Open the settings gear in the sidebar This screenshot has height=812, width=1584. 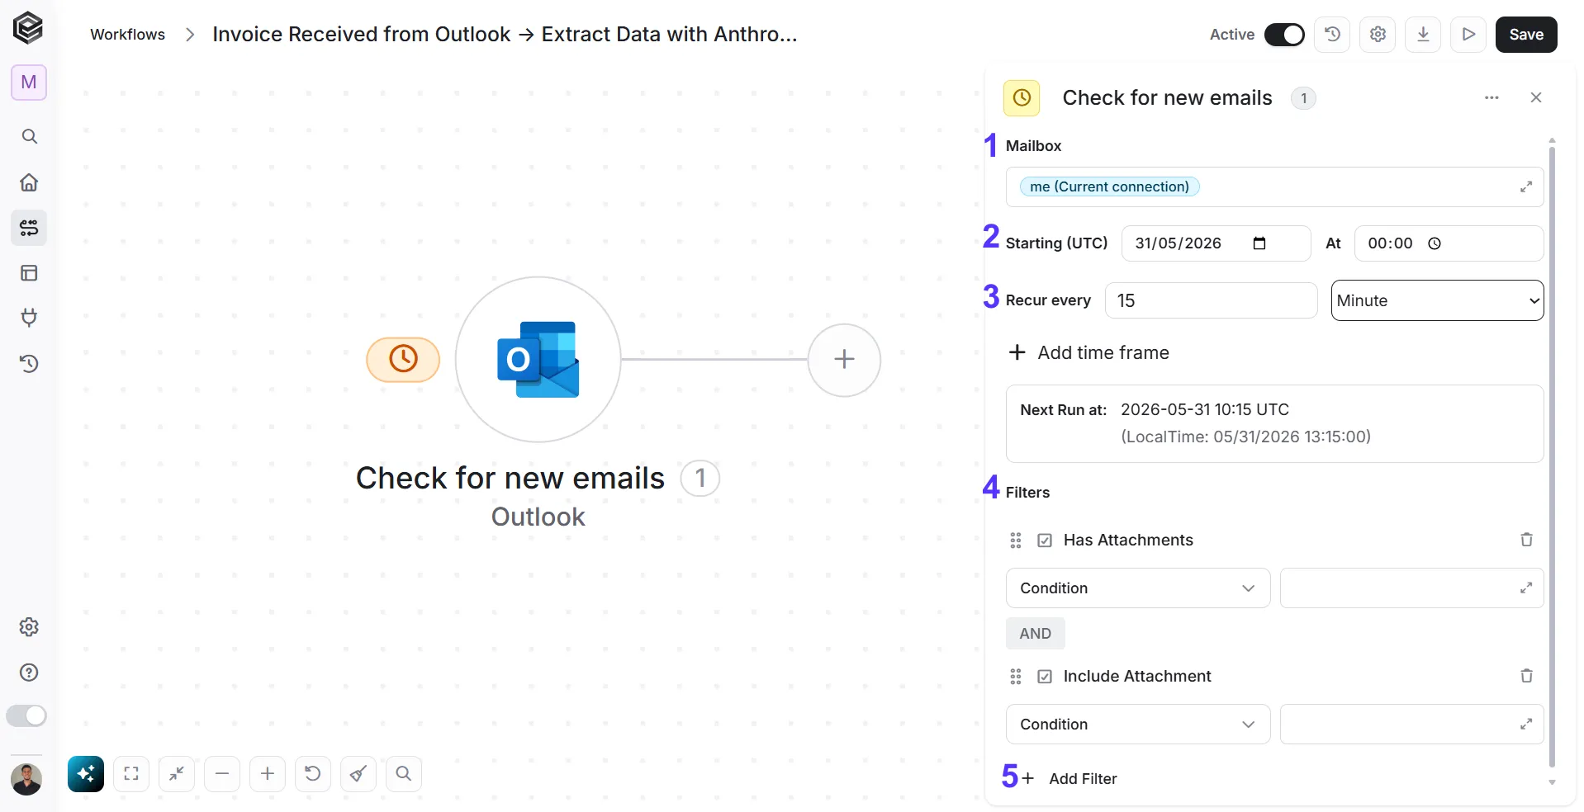click(29, 627)
